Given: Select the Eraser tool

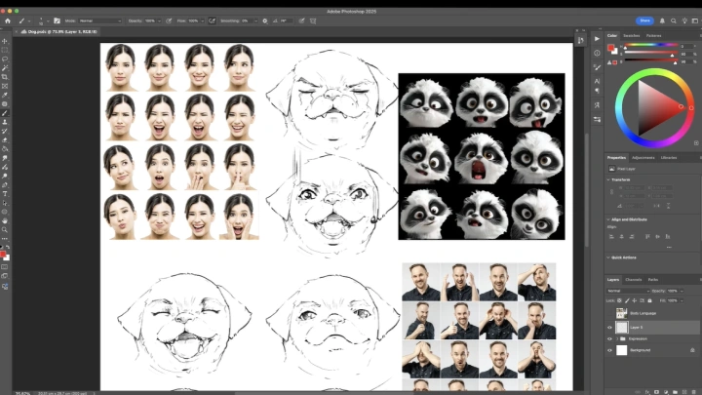Looking at the screenshot, I should point(5,139).
